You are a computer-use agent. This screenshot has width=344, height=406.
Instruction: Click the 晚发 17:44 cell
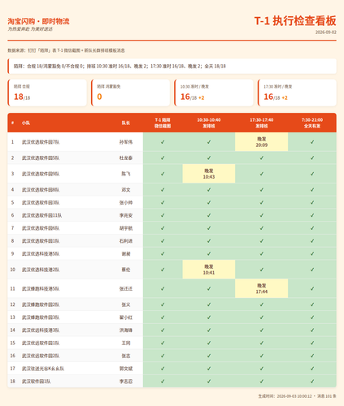coord(262,289)
